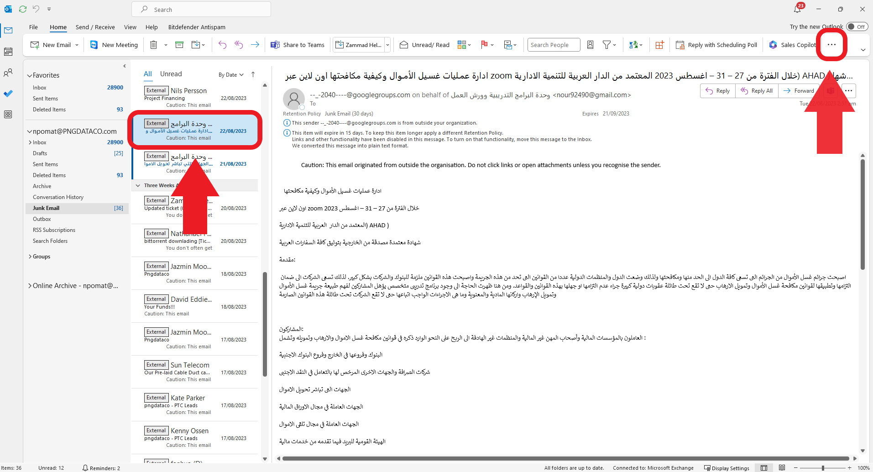The image size is (873, 472).
Task: Click the Search People input field
Action: point(554,45)
